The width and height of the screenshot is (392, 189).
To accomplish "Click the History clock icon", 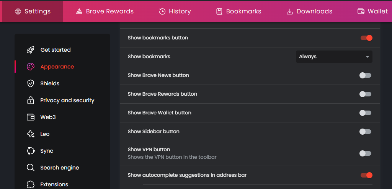I will (162, 11).
